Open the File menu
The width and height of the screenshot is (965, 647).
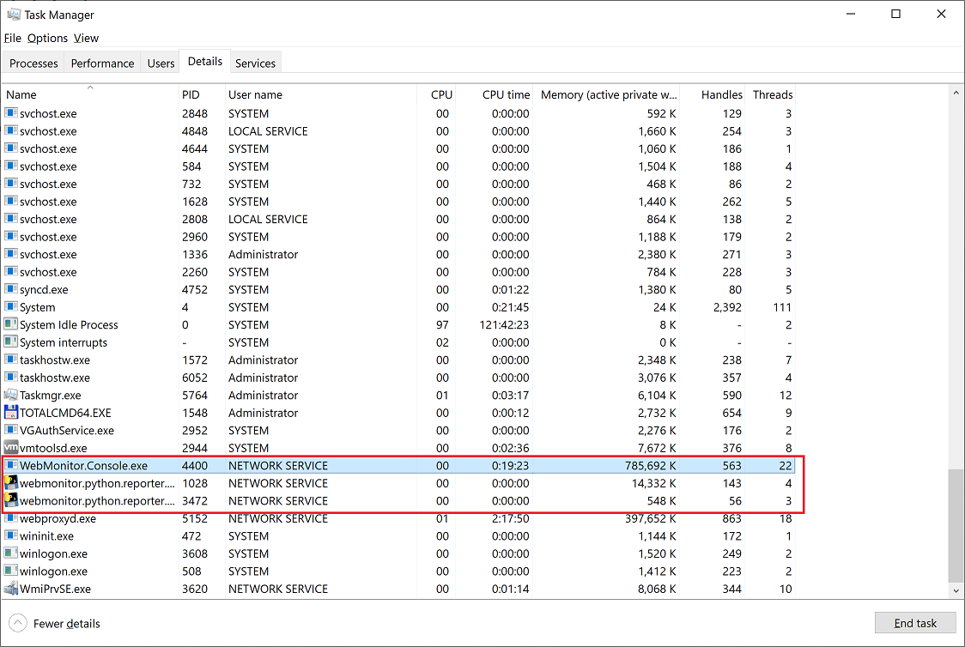click(x=12, y=38)
